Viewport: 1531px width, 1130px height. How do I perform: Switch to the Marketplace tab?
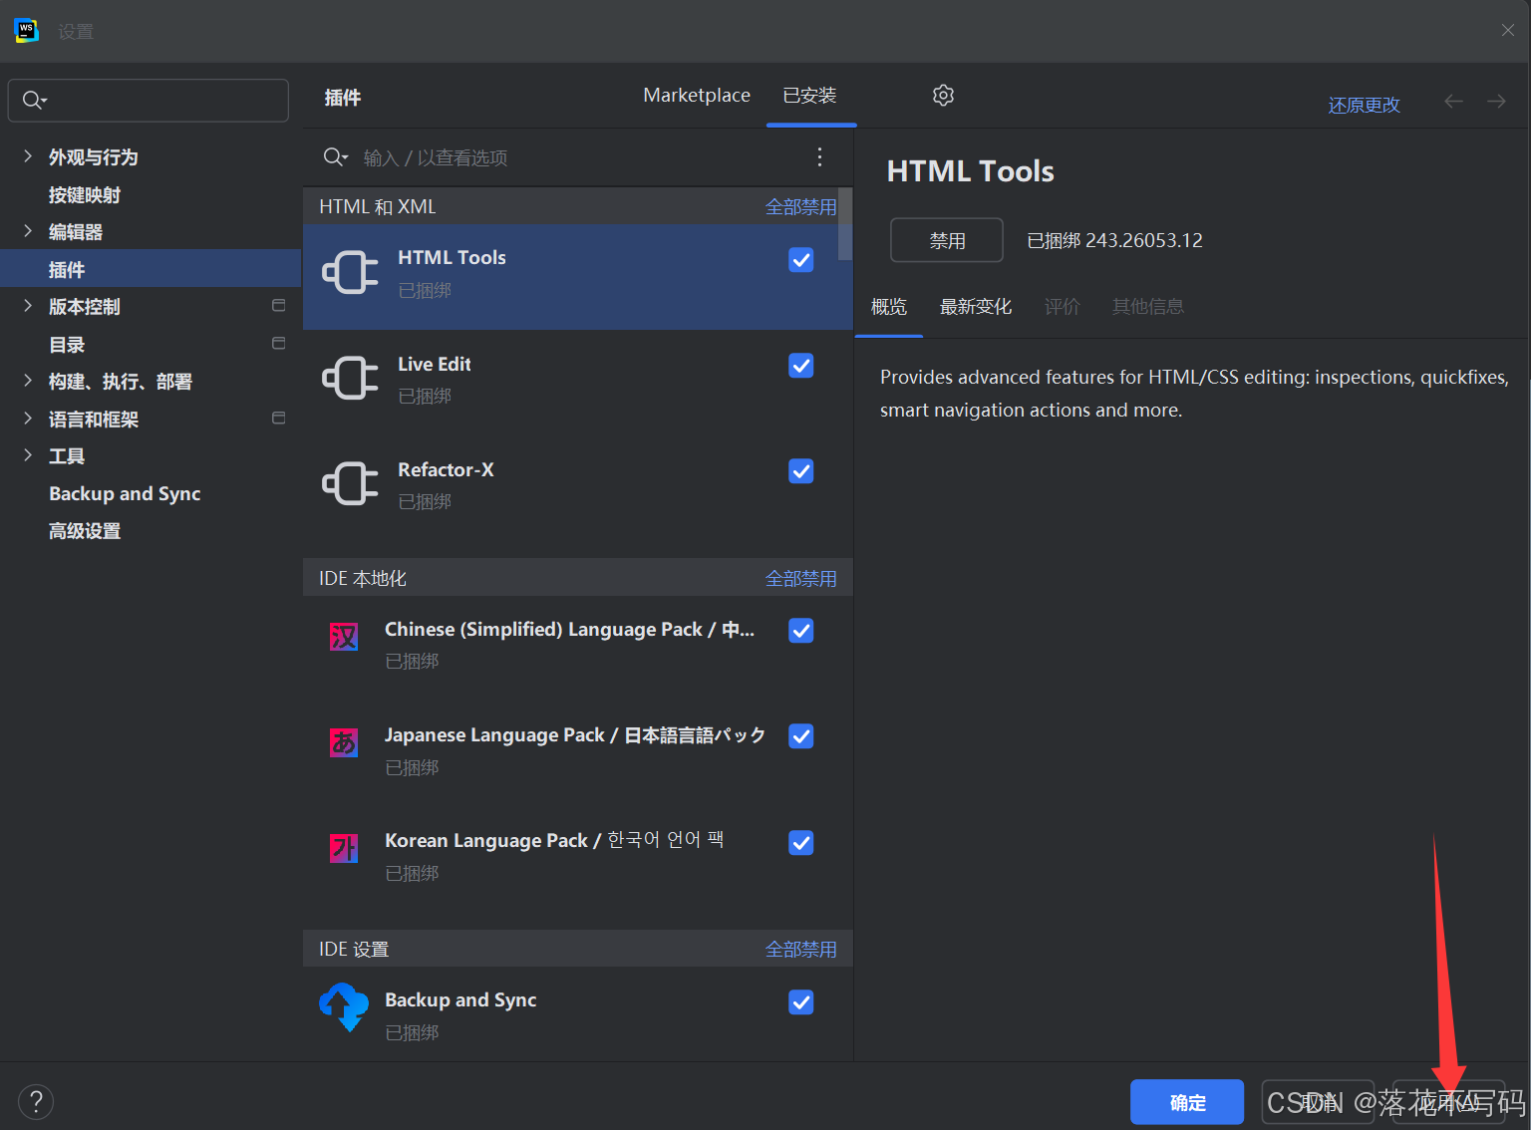coord(696,95)
